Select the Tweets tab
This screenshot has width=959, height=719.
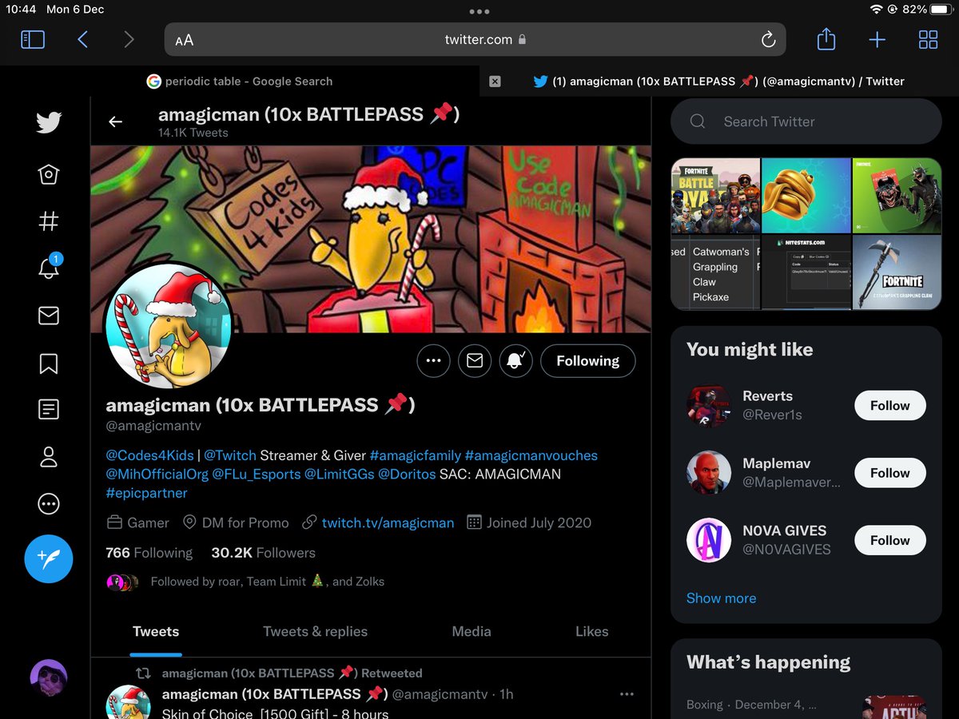coord(156,631)
